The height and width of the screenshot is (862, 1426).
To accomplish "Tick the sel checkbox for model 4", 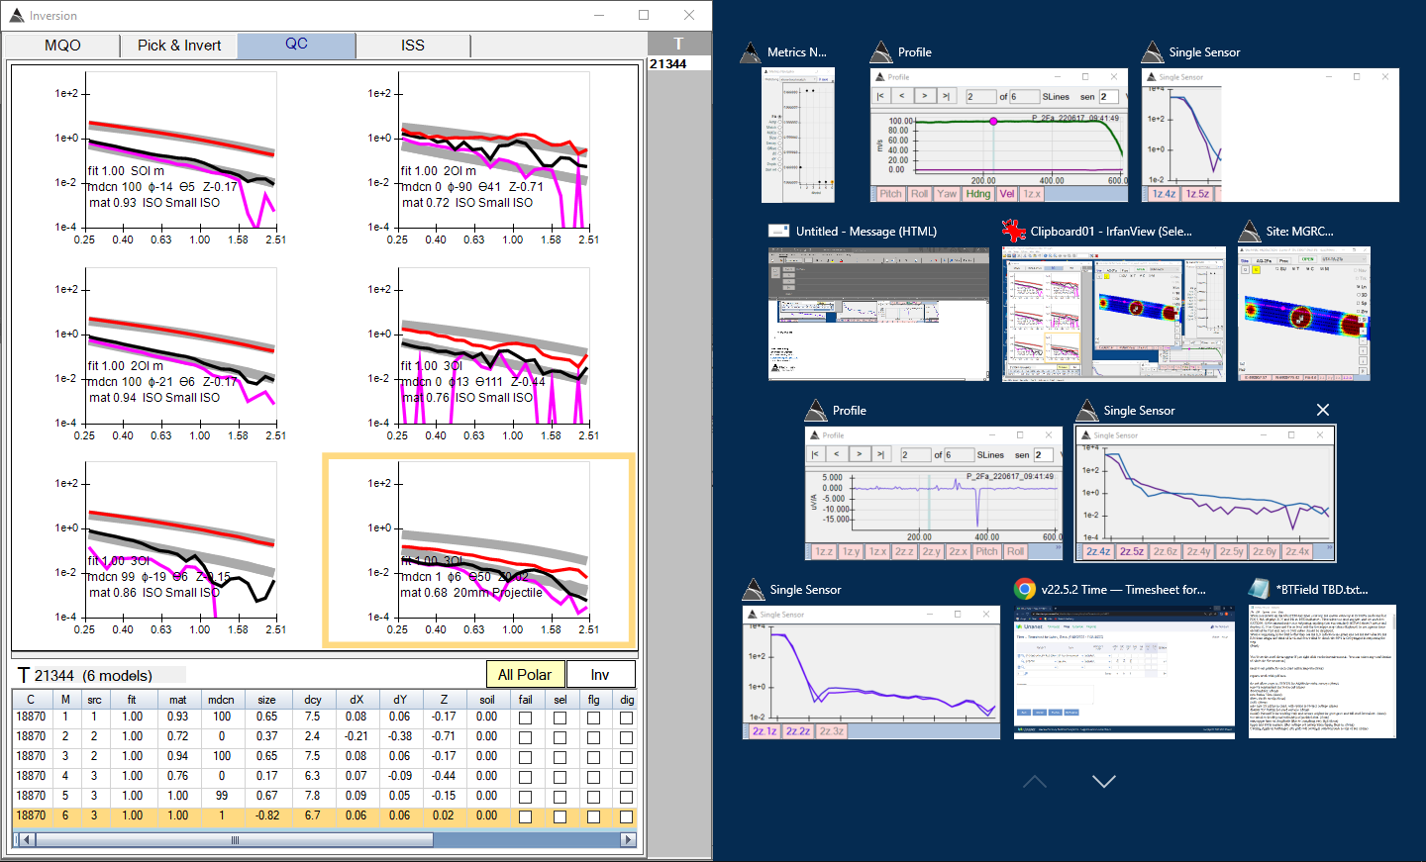I will pyautogui.click(x=560, y=777).
